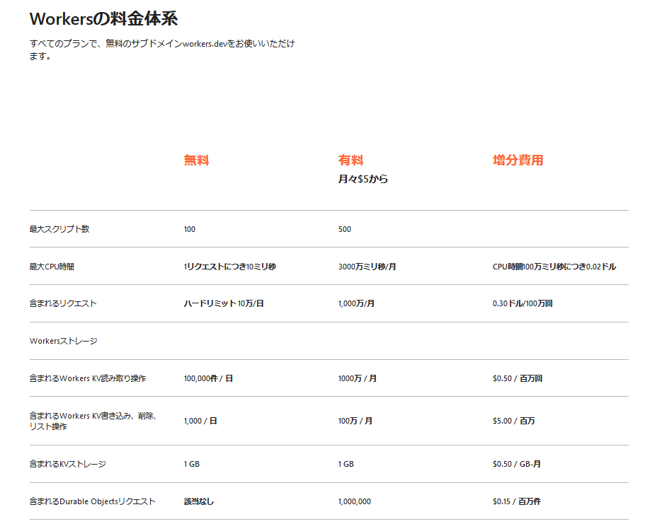Click the $0.50 / GB-月 cell
The width and height of the screenshot is (652, 524).
click(517, 464)
